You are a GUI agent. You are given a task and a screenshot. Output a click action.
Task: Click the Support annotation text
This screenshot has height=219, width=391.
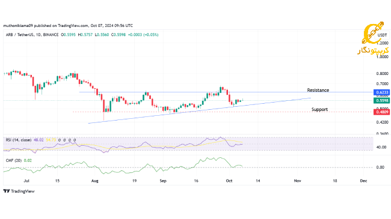coord(319,109)
